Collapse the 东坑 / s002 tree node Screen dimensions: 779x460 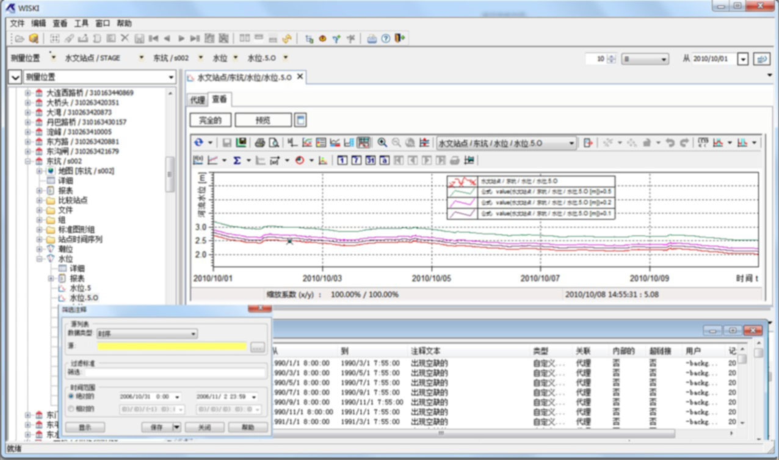27,161
